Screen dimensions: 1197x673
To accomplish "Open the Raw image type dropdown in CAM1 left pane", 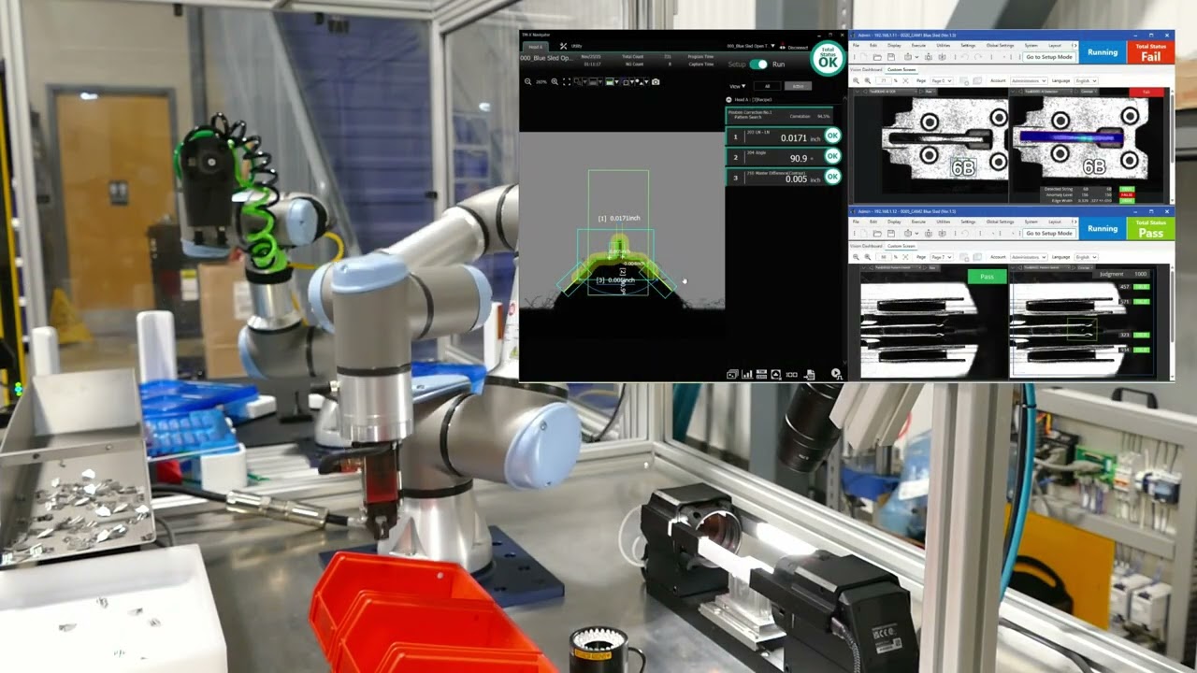I will 931,91.
